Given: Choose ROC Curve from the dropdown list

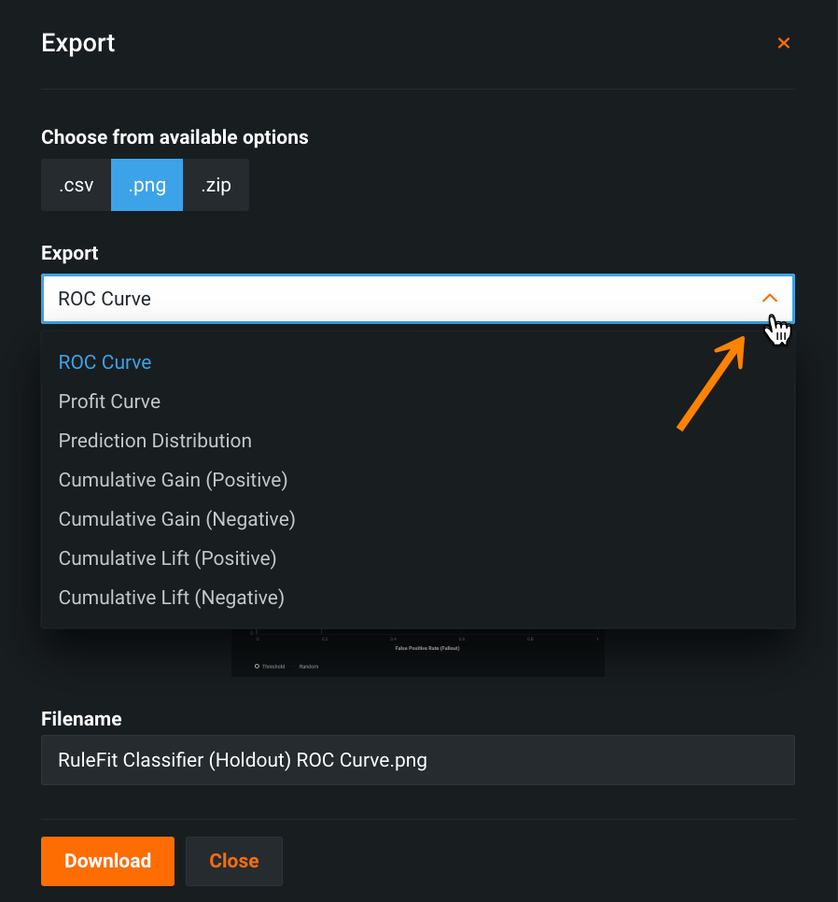Looking at the screenshot, I should click(105, 362).
